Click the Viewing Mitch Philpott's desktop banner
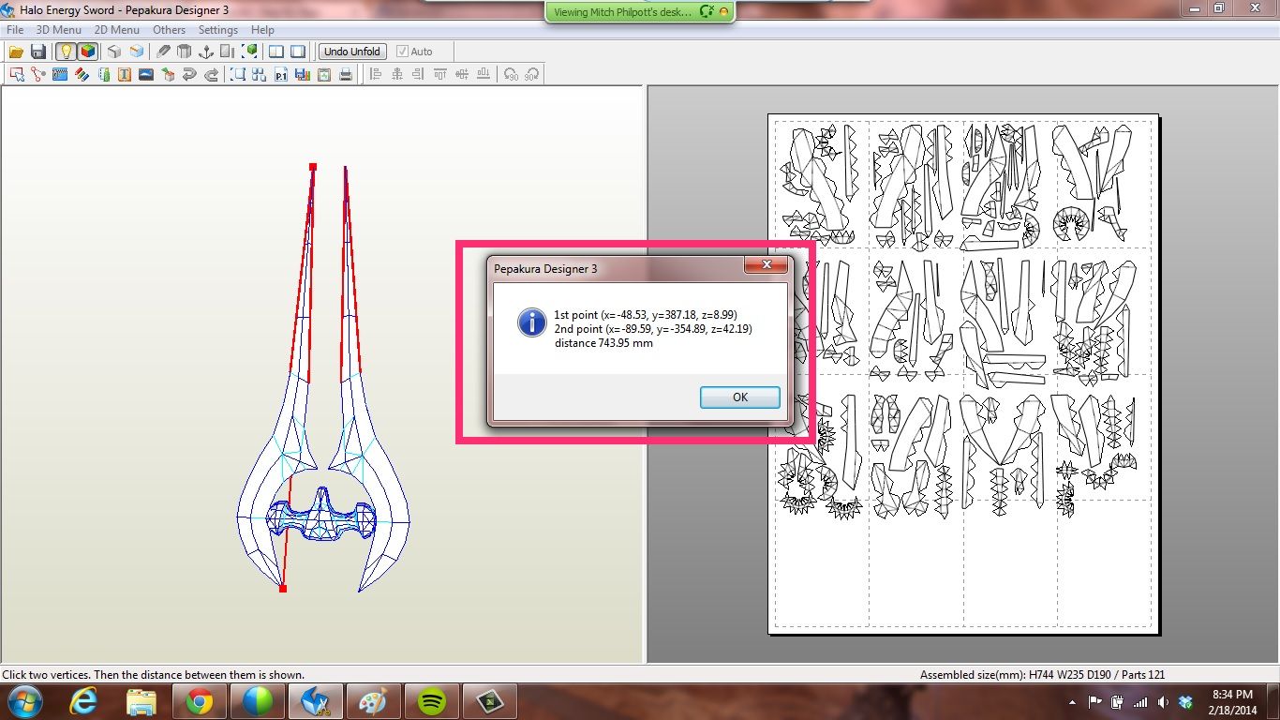This screenshot has width=1280, height=720. click(x=639, y=11)
